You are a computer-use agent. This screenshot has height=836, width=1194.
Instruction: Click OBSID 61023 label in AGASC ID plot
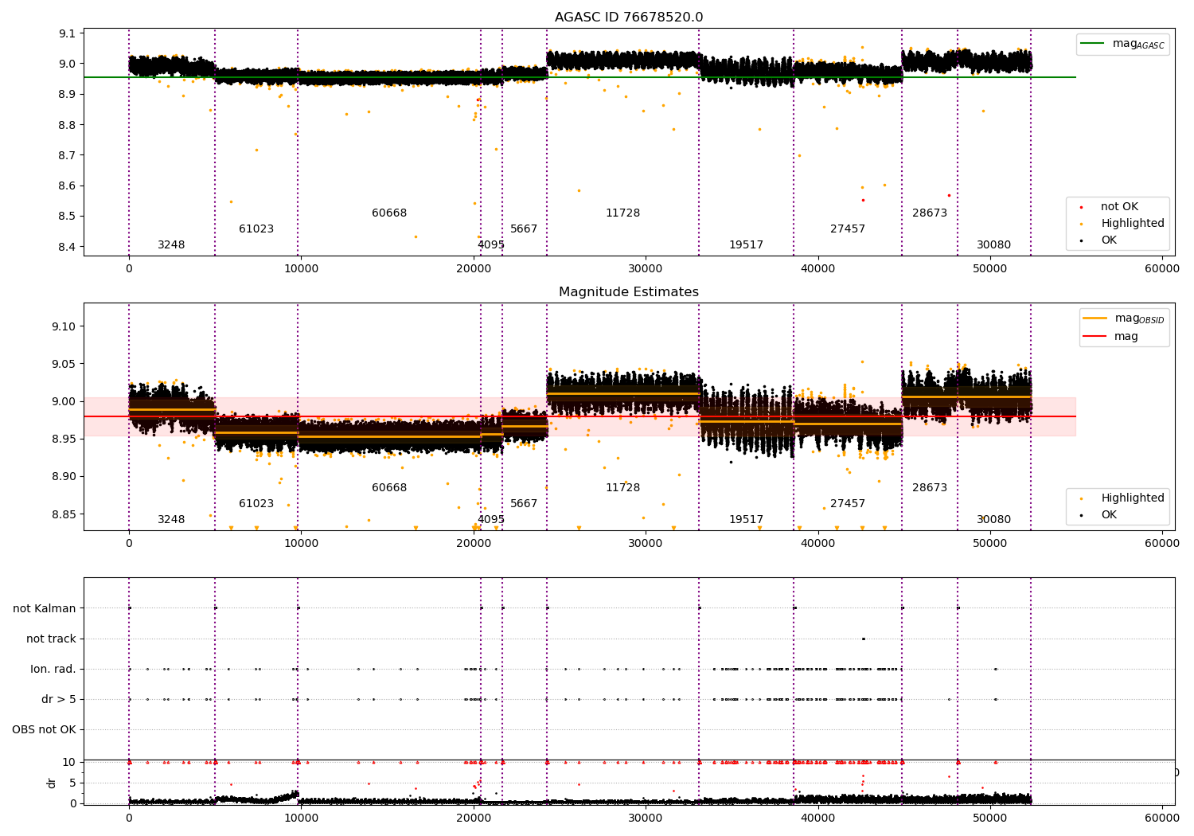click(256, 229)
